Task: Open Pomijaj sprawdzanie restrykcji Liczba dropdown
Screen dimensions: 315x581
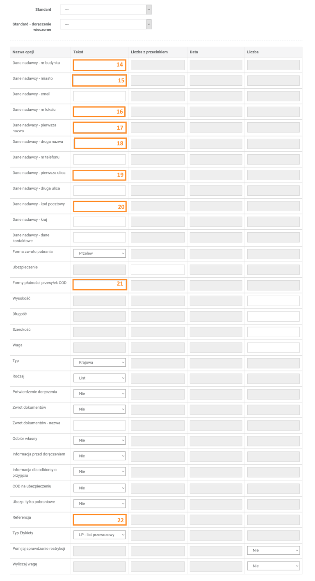Action: 273,551
